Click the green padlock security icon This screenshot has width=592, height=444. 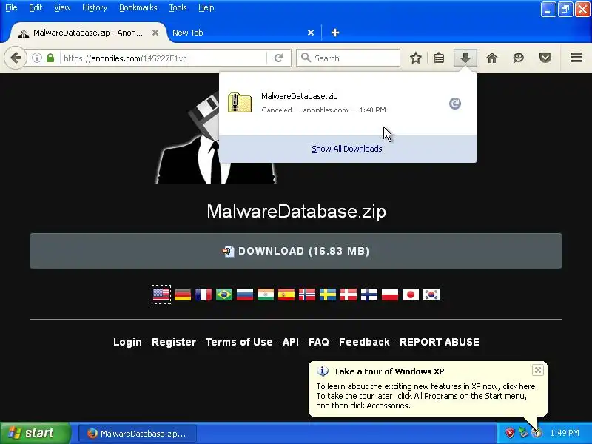[50, 58]
